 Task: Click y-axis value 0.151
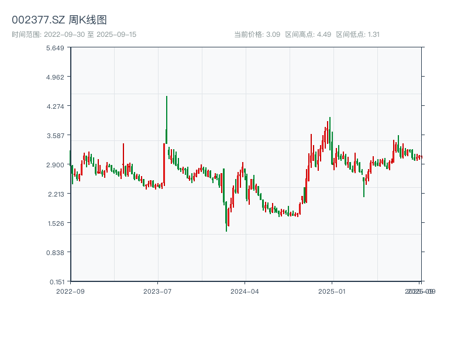pos(57,282)
